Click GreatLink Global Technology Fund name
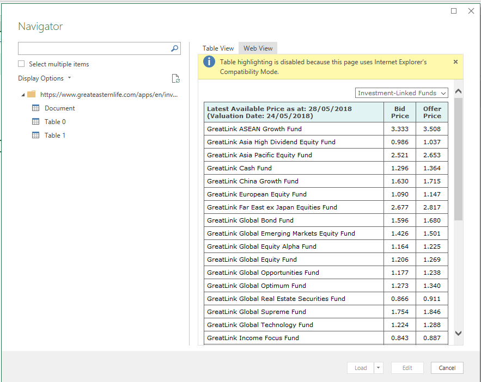 pos(260,325)
